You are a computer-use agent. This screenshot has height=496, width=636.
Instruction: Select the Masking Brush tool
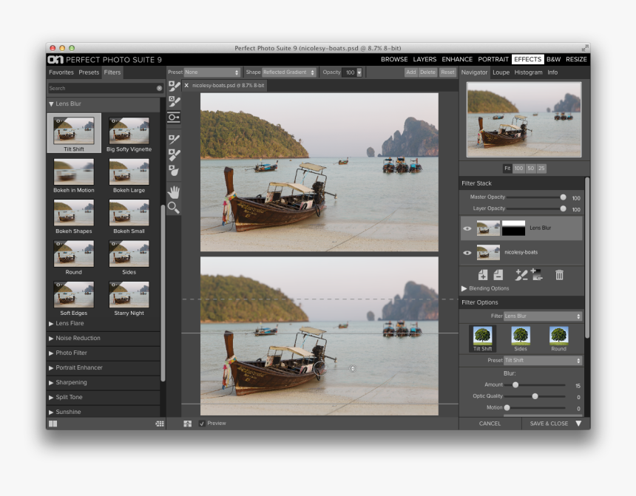[174, 86]
